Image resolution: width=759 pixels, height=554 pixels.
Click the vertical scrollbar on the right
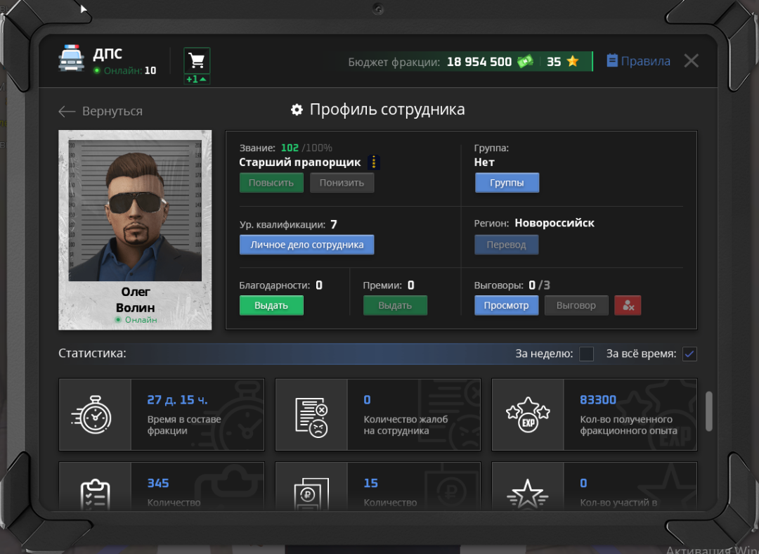click(x=708, y=411)
